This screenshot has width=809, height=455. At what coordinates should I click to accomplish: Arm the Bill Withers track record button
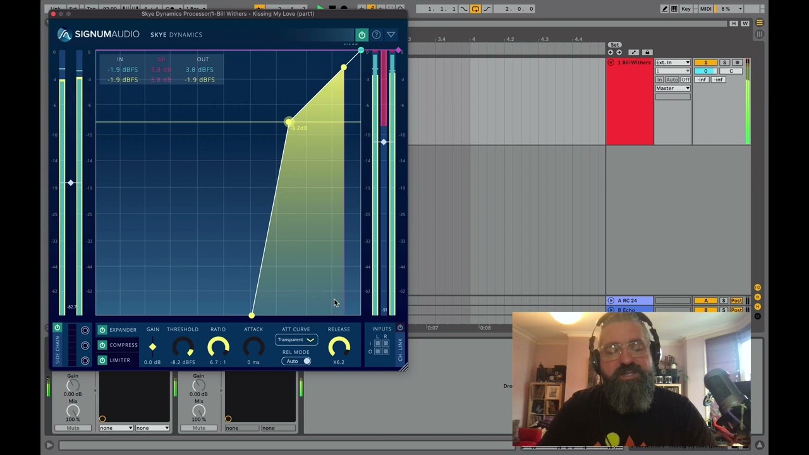coord(737,63)
